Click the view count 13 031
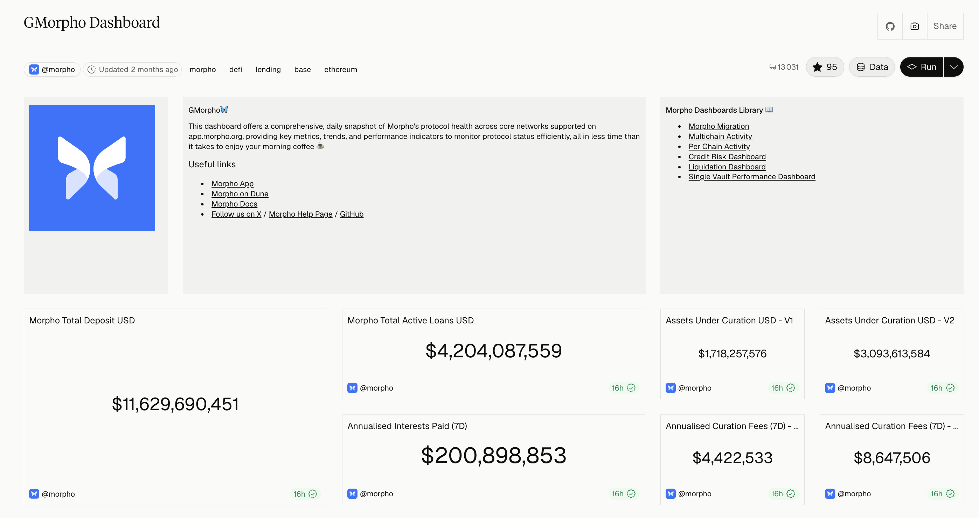979x518 pixels. (784, 67)
